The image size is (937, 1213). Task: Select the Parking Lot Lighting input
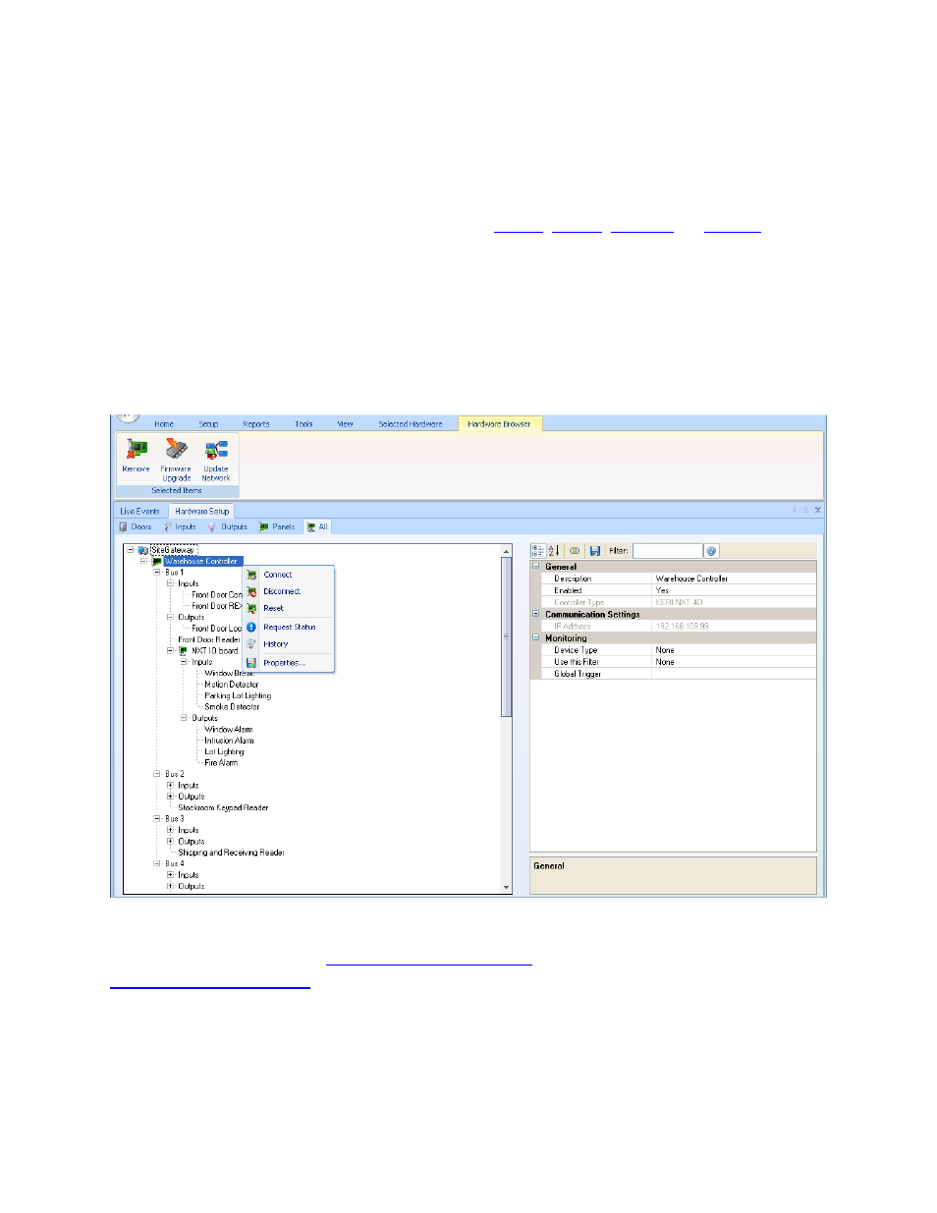click(x=238, y=695)
